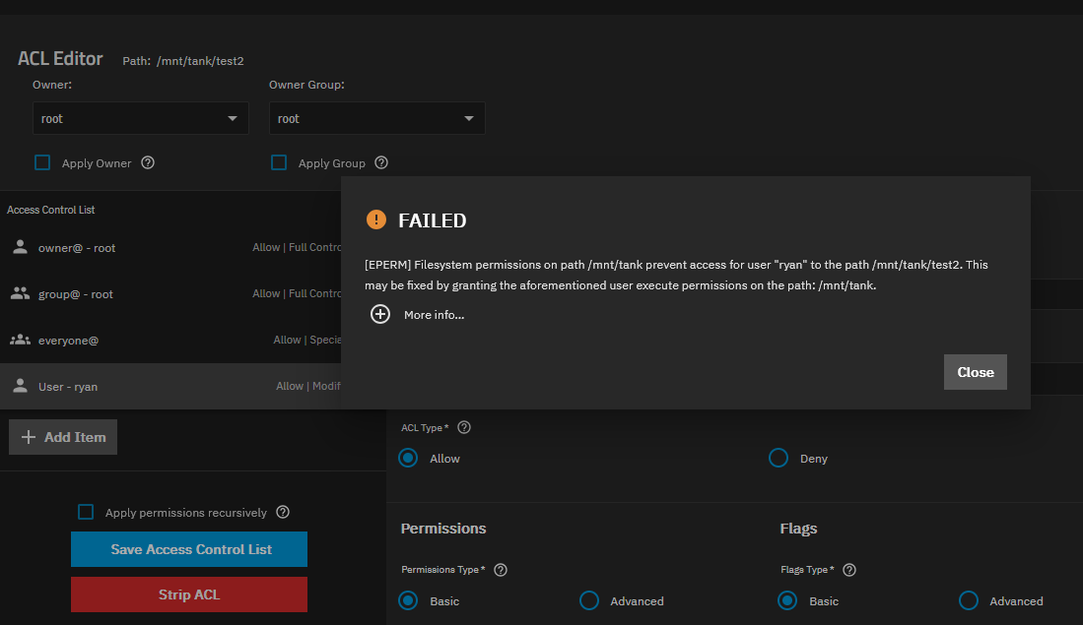Enable the Apply Owner checkbox
This screenshot has height=625, width=1083.
pos(42,163)
